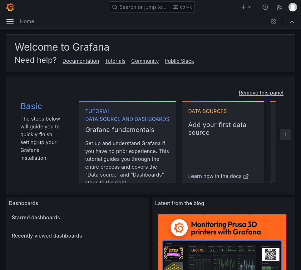Screen dimensions: 301x270
Task: Select the Home breadcrumb
Action: click(27, 21)
